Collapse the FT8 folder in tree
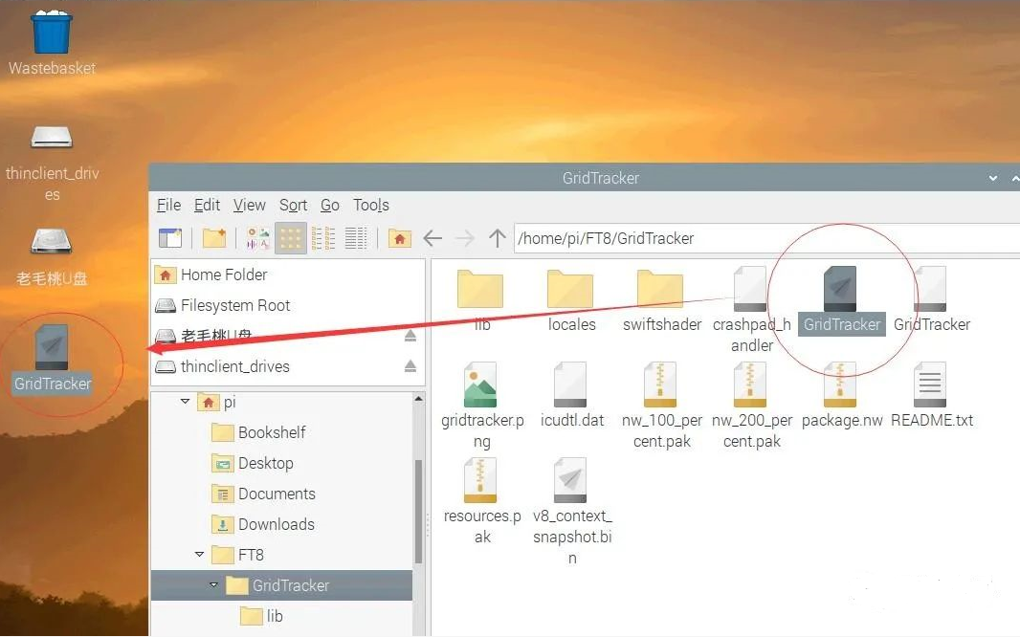Image resolution: width=1020 pixels, height=637 pixels. click(x=199, y=555)
